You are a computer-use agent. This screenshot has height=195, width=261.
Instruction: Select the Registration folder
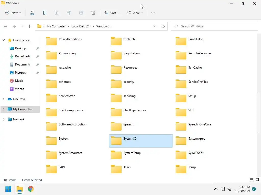[125, 55]
